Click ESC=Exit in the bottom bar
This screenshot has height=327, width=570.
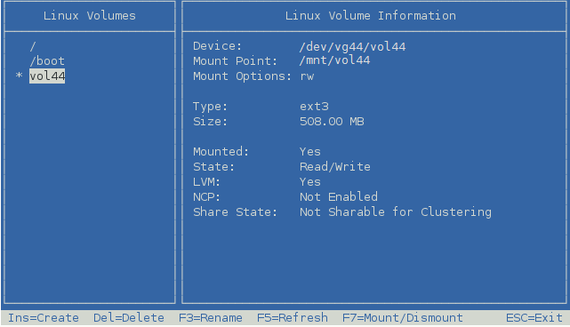534,317
